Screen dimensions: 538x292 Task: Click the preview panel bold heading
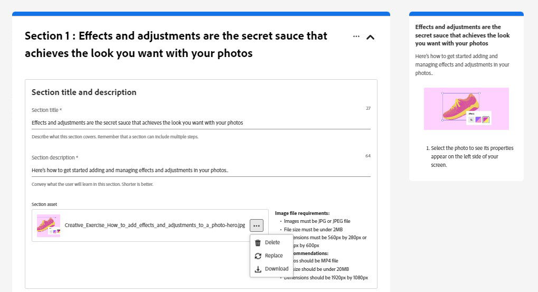463,35
